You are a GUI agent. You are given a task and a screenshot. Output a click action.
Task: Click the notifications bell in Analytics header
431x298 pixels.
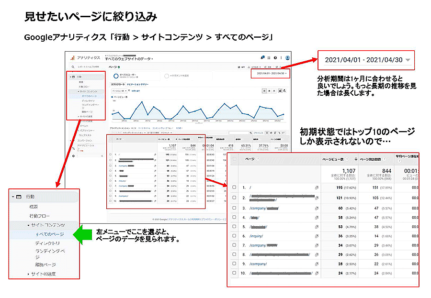click(x=262, y=57)
